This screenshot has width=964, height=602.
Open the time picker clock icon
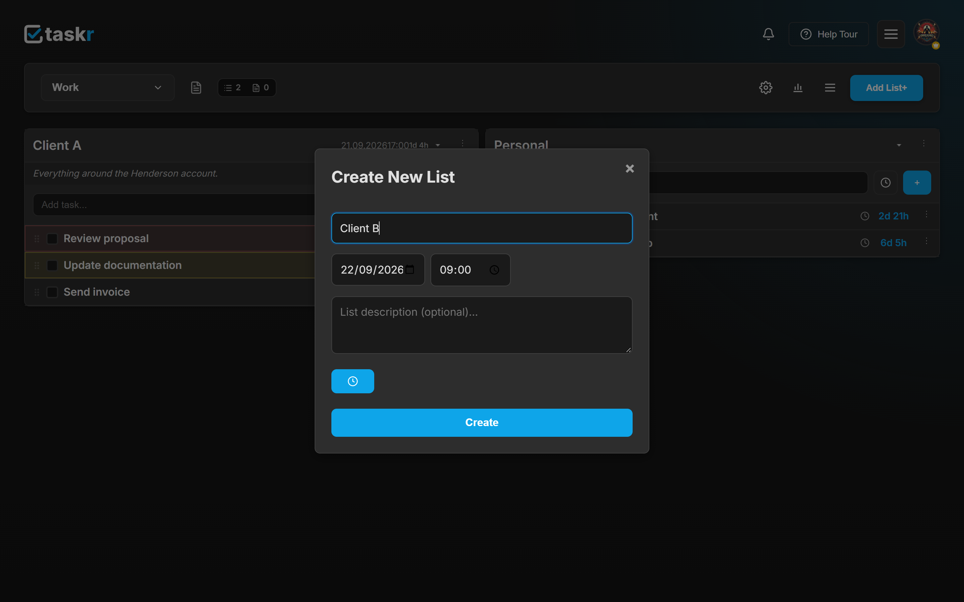coord(494,270)
